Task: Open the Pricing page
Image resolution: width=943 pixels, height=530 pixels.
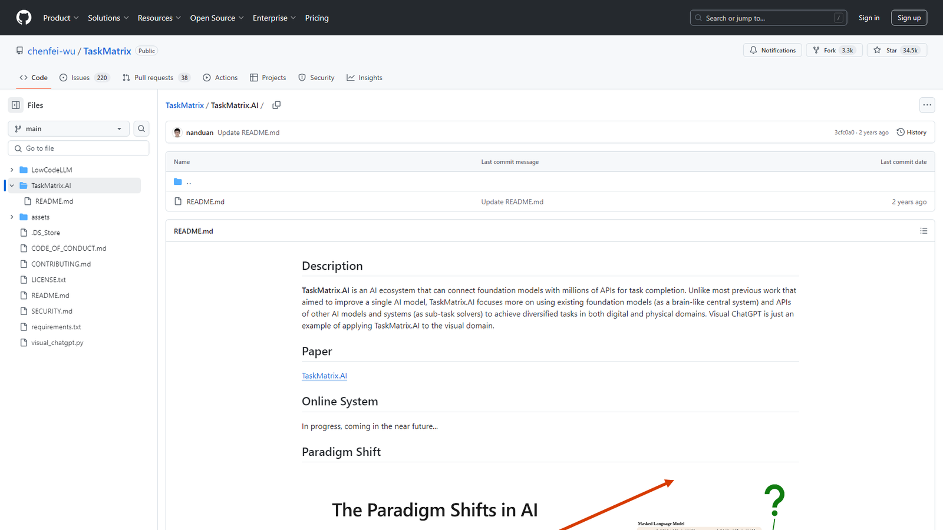Action: (x=317, y=18)
